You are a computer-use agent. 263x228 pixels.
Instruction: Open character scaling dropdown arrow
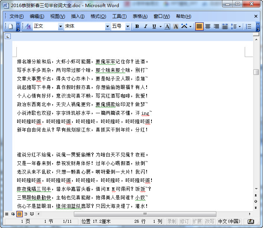tap(190, 26)
